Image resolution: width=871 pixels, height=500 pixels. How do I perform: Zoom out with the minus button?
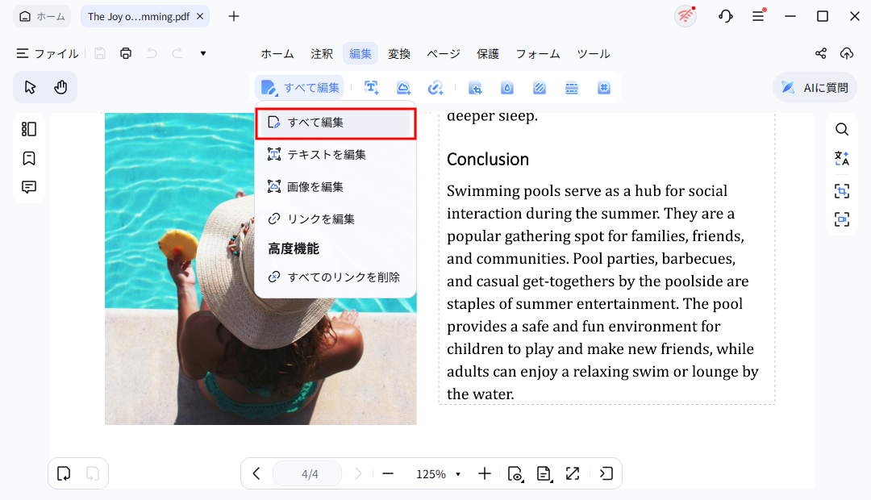[x=388, y=473]
